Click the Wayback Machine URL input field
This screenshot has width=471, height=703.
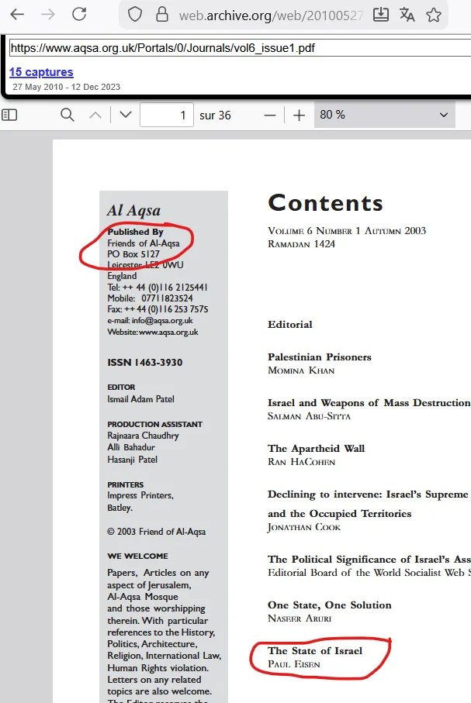coord(241,47)
